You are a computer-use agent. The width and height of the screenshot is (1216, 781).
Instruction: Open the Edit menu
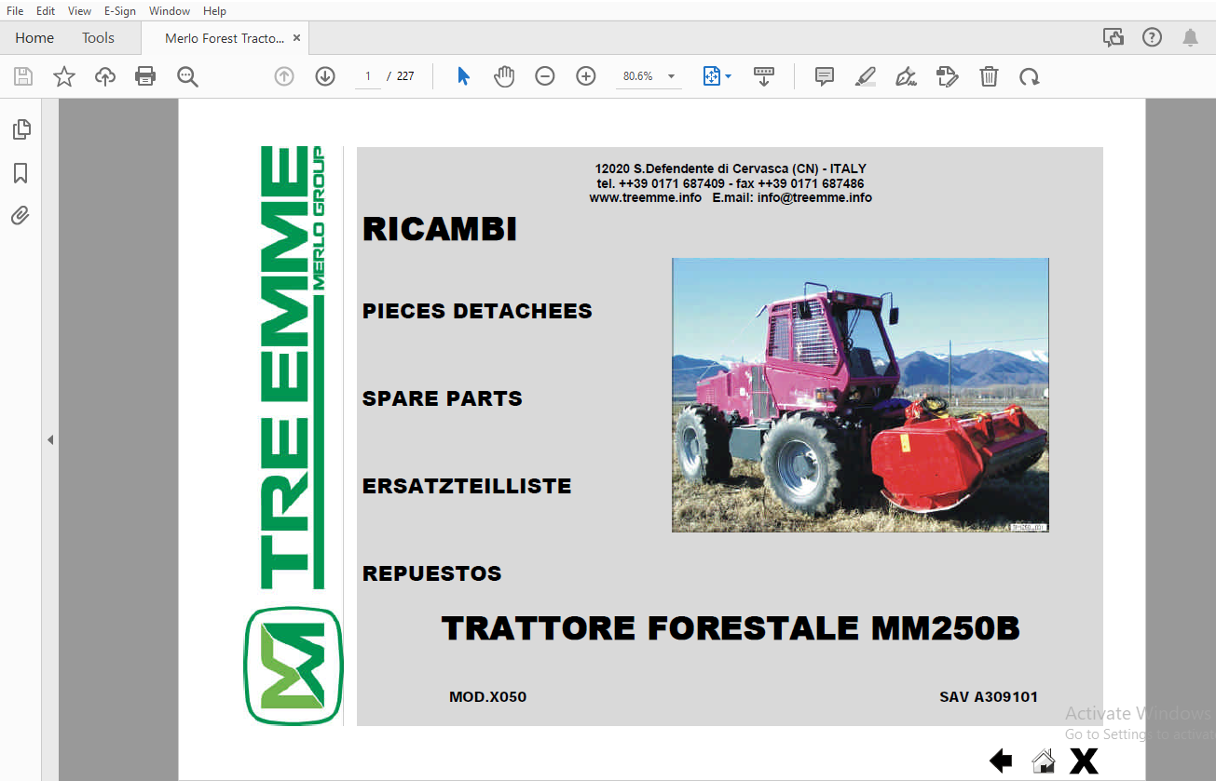(46, 11)
